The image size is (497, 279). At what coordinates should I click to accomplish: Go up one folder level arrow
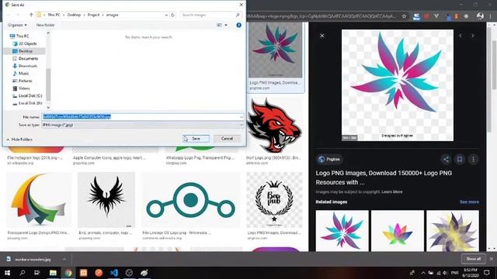pos(31,15)
